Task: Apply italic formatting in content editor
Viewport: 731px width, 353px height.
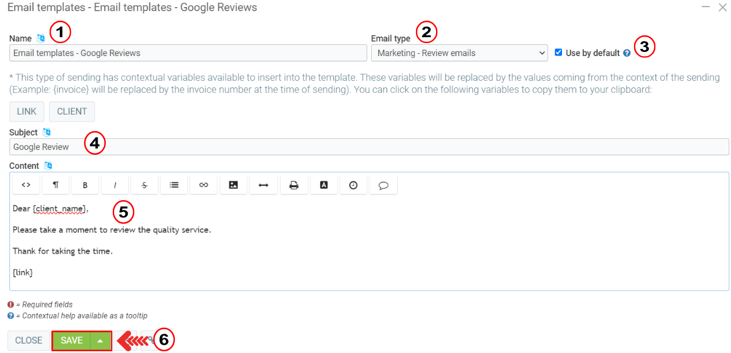Action: click(x=115, y=185)
